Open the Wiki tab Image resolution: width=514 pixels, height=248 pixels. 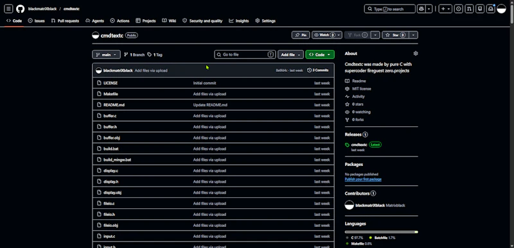click(169, 21)
